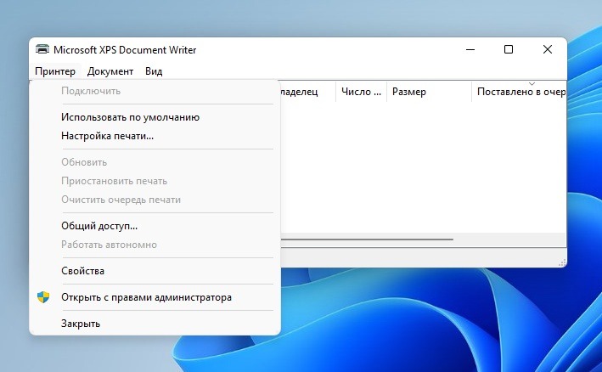Click the greyed Очистить очередь печати entry
The height and width of the screenshot is (372, 602).
(155, 200)
